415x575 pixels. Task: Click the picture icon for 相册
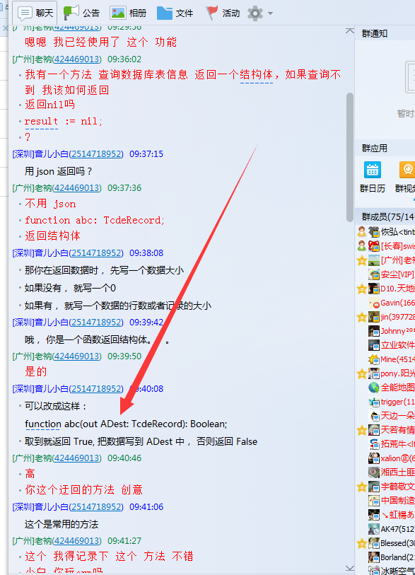pos(117,13)
